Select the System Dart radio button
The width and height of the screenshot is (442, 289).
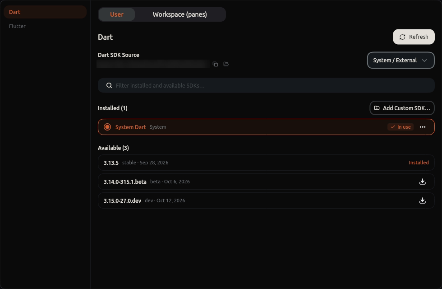pos(107,127)
